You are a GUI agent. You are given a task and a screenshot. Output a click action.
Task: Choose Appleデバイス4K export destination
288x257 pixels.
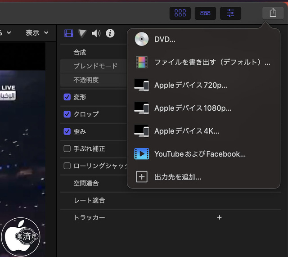[x=186, y=131]
